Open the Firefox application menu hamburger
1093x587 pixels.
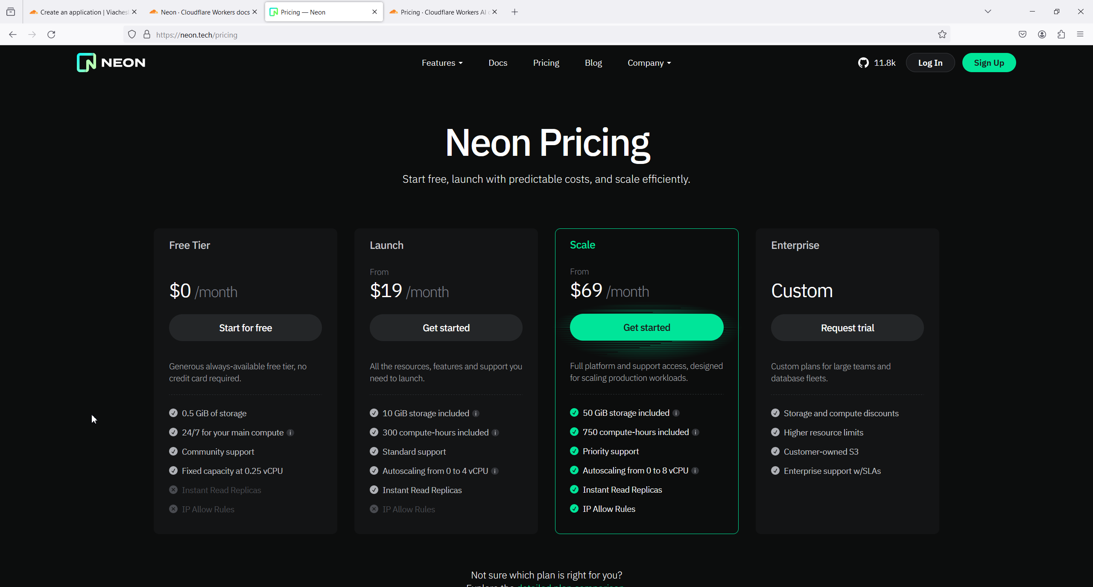(x=1080, y=35)
